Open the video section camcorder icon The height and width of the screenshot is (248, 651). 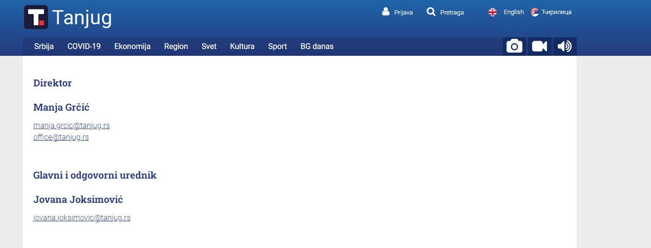point(540,47)
